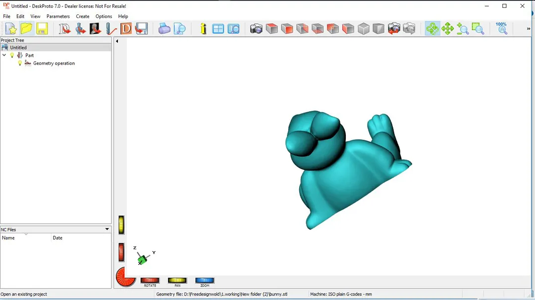The height and width of the screenshot is (300, 535).
Task: Click the 100% zoom reset icon
Action: pyautogui.click(x=501, y=28)
